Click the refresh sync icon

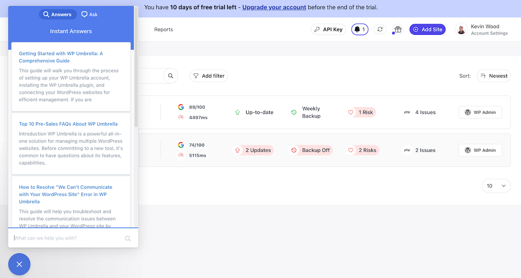[380, 29]
